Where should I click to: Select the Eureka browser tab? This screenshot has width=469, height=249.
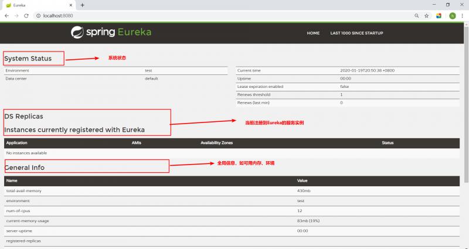point(39,5)
